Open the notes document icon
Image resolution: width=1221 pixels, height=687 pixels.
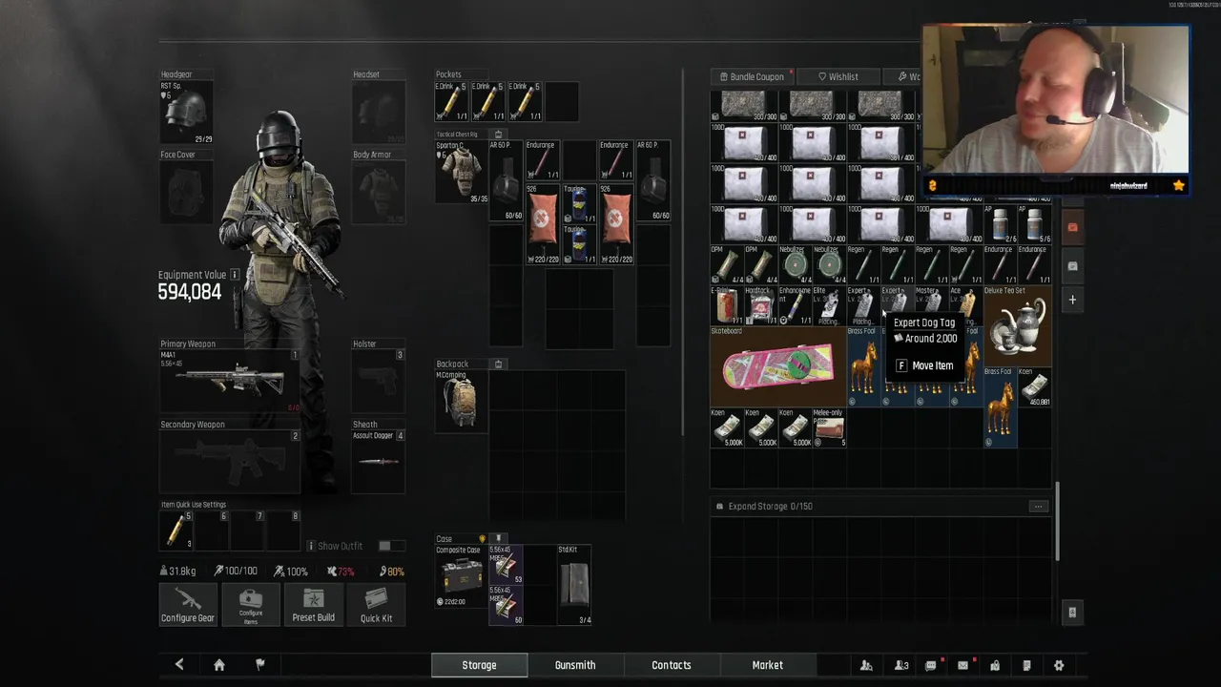pos(1026,665)
